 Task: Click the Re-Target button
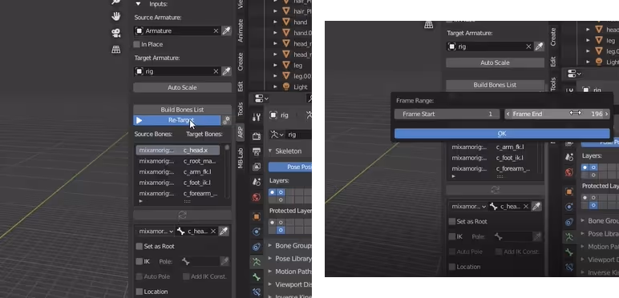click(177, 120)
